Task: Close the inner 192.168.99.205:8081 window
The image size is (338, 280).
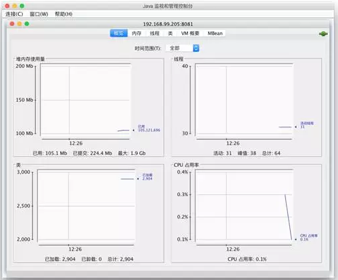Action: coord(12,24)
